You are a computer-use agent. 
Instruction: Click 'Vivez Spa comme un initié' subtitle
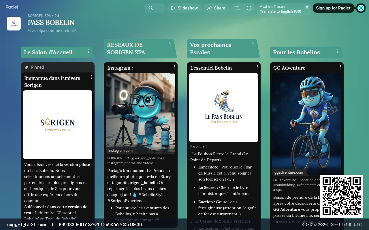[x=52, y=30]
